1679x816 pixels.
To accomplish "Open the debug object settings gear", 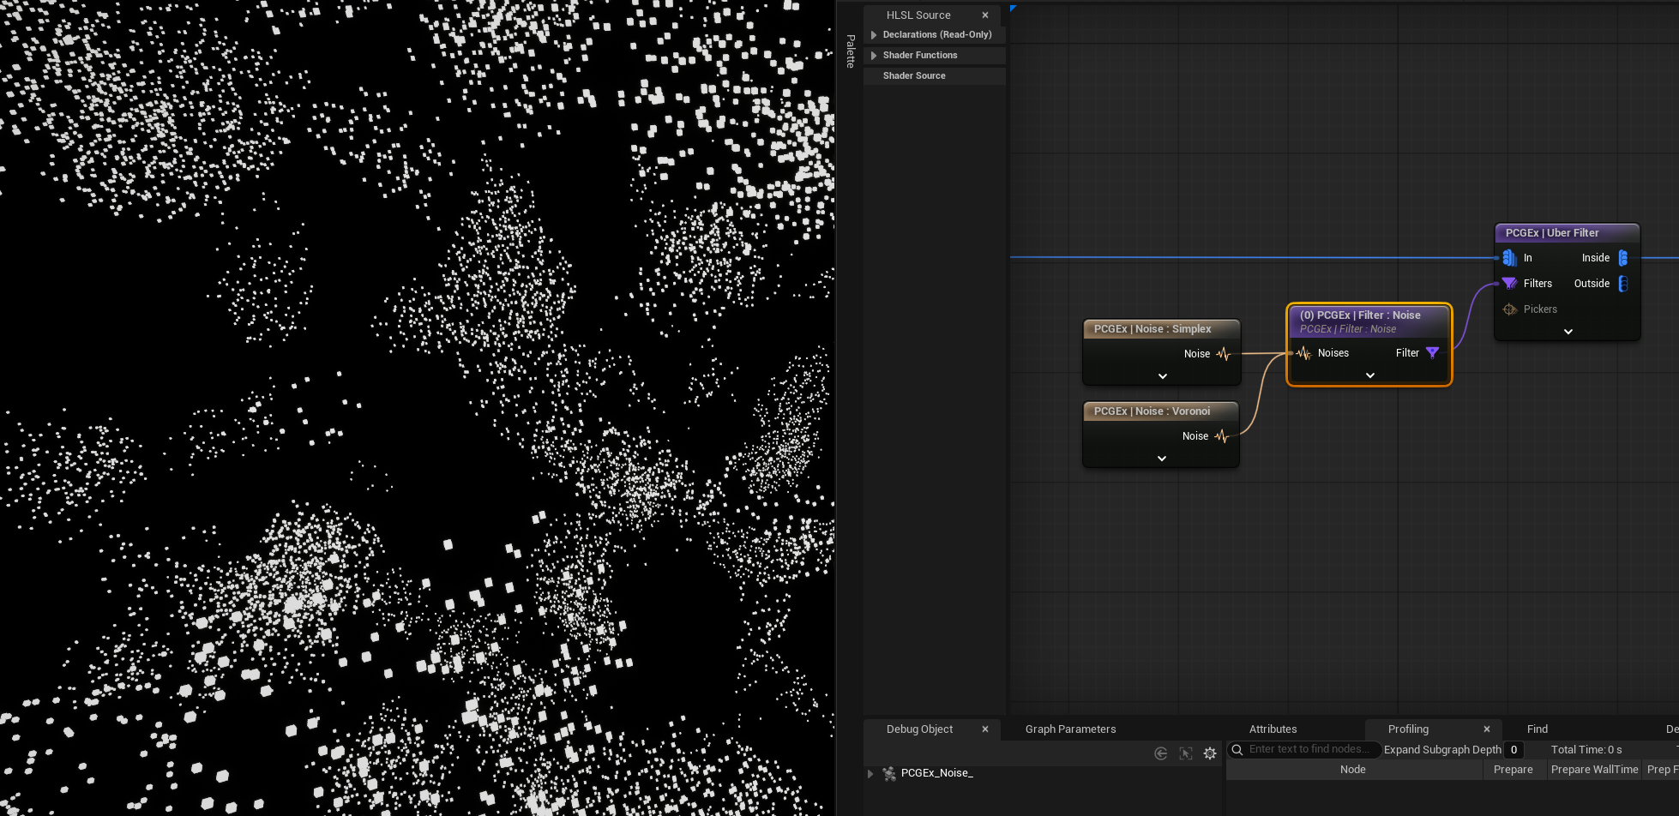I will click(x=1210, y=753).
